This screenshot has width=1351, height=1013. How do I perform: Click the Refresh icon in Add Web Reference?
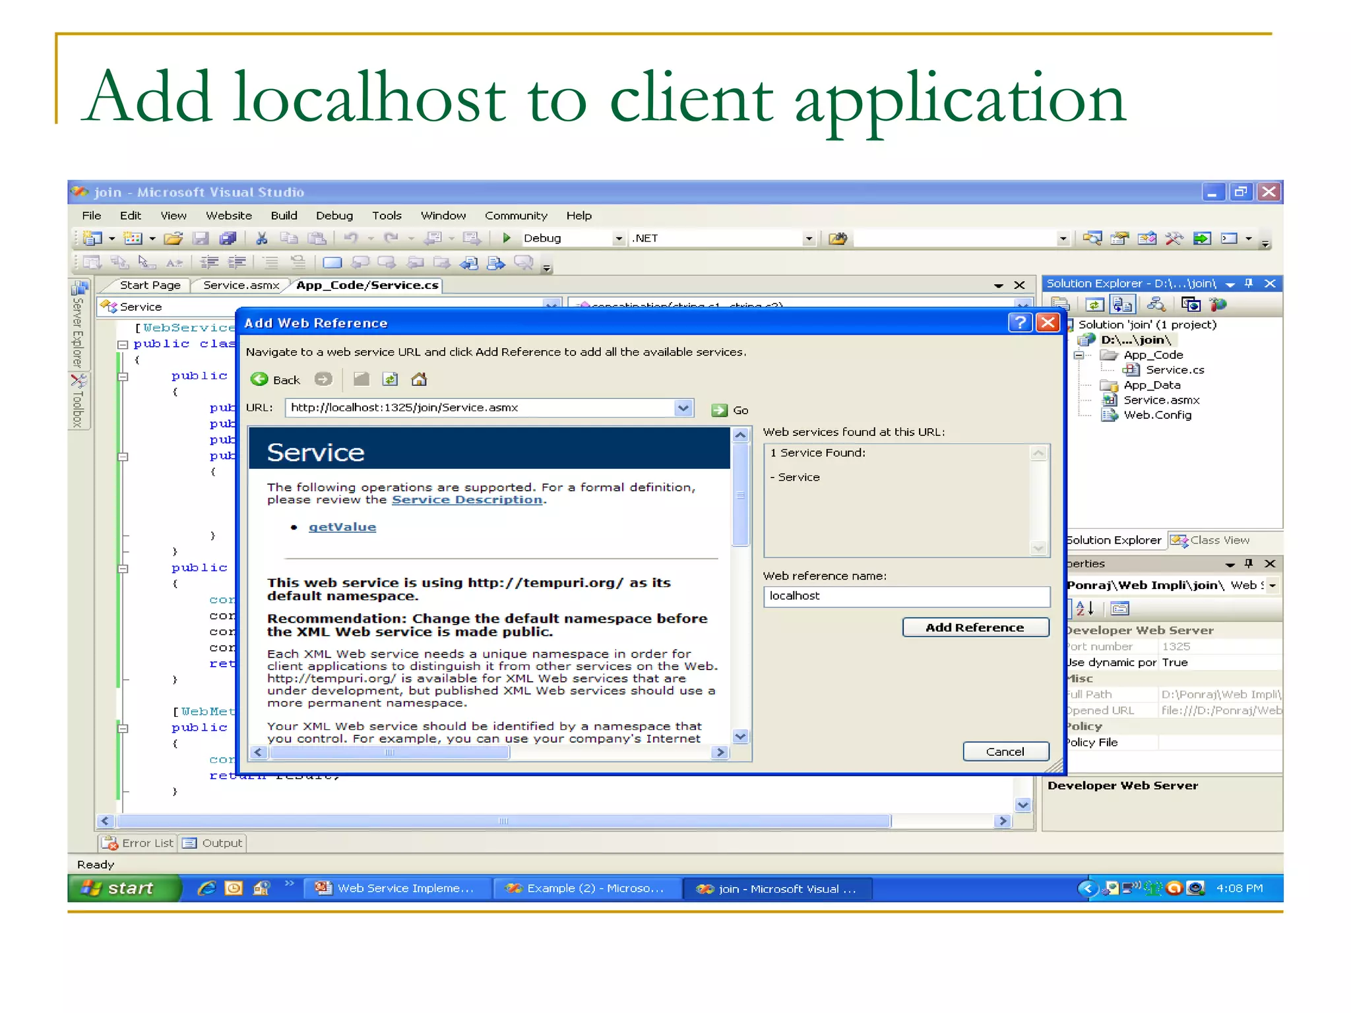click(390, 379)
